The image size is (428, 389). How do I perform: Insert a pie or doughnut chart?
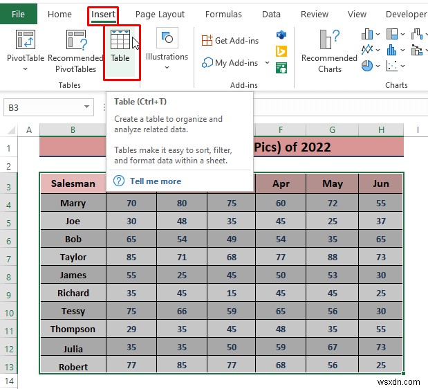pyautogui.click(x=367, y=66)
